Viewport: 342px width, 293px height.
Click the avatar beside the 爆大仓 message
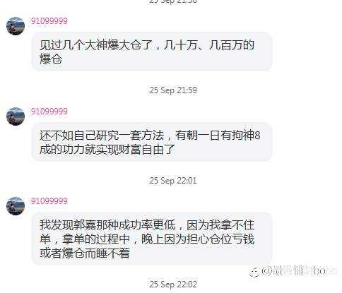(x=16, y=26)
